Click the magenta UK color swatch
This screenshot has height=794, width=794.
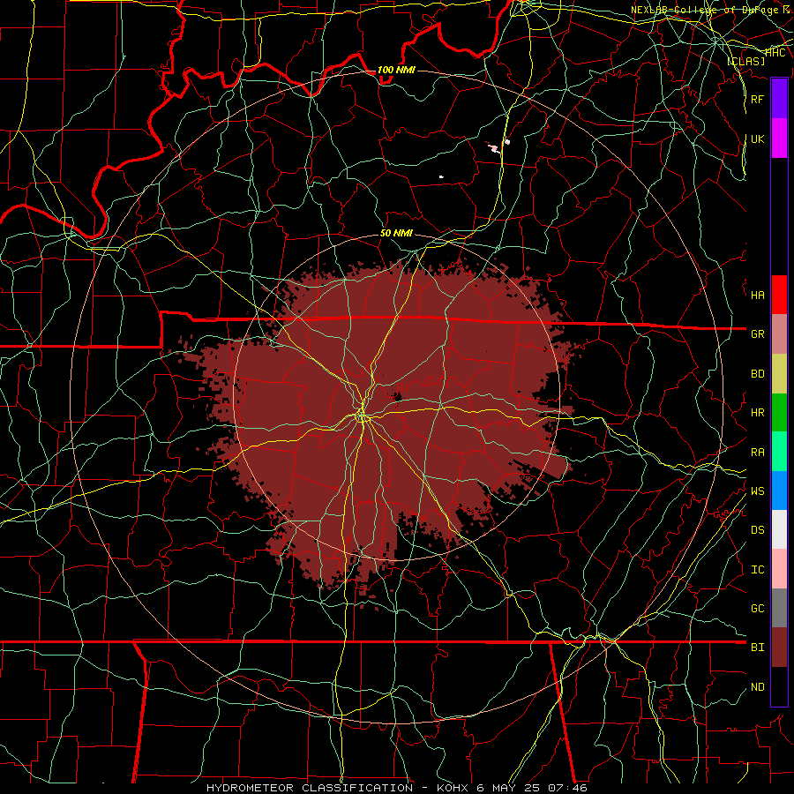(779, 139)
